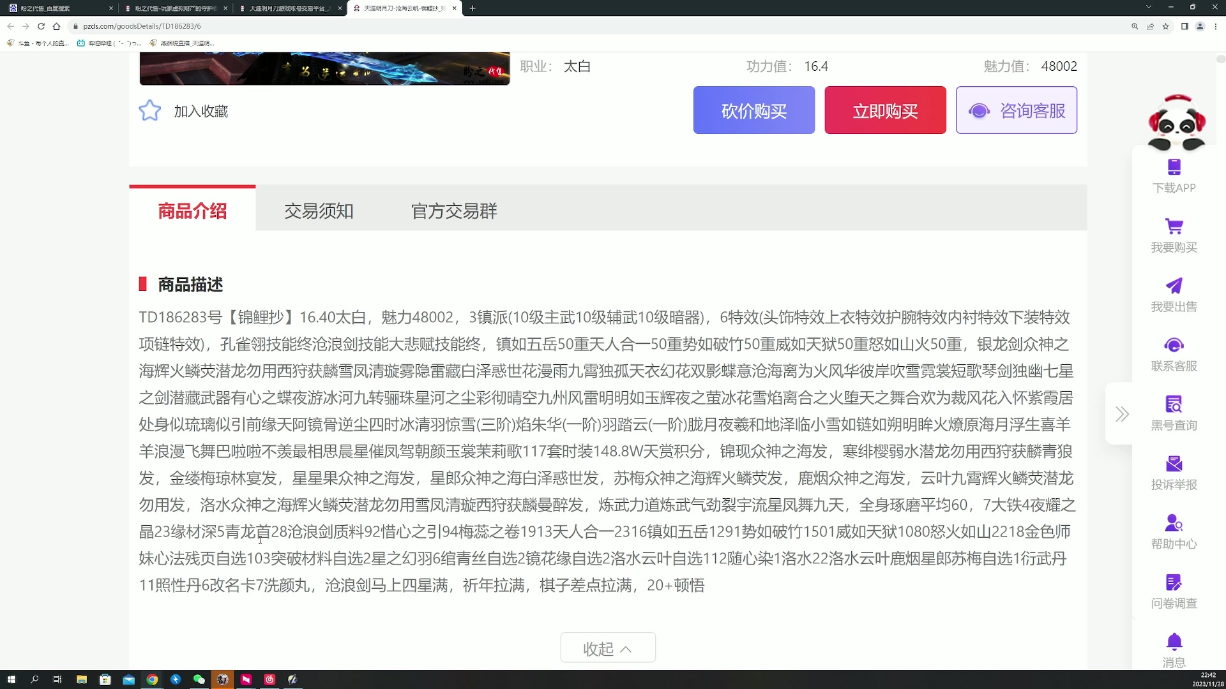The image size is (1226, 689).
Task: Click 砍价购买 to bargain for the item
Action: (753, 110)
